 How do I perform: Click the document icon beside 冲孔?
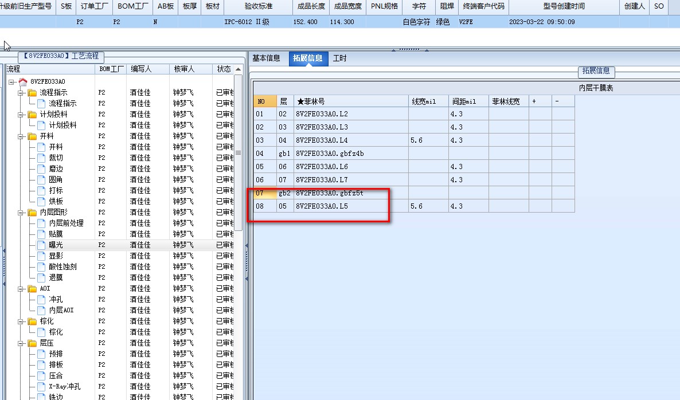tap(41, 300)
